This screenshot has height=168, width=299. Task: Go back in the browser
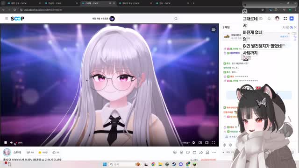(3, 10)
